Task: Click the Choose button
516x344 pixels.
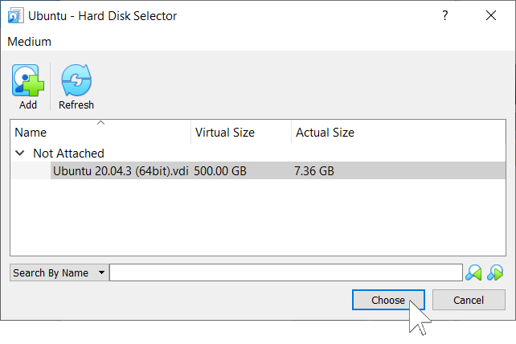Action: (388, 300)
